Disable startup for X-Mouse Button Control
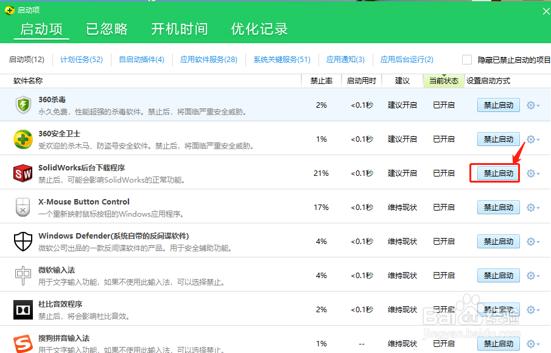This screenshot has height=353, width=551. (x=498, y=207)
